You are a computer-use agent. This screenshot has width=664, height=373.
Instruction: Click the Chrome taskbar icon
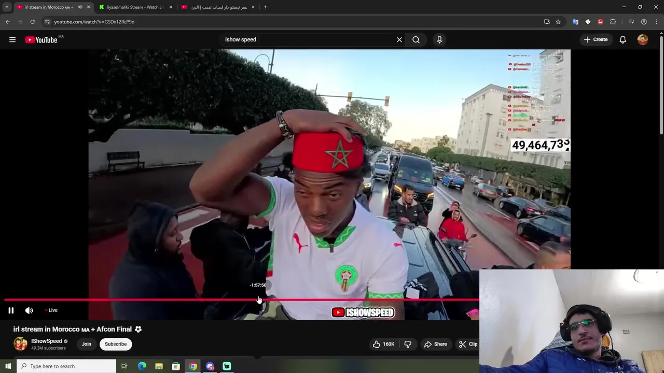click(193, 366)
